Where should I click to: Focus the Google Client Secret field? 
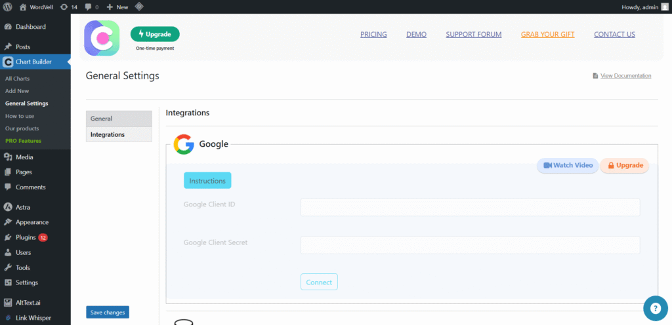click(470, 245)
